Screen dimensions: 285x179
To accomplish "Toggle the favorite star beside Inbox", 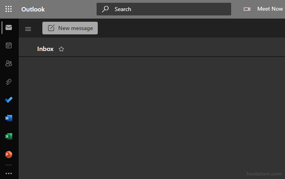I will pos(61,49).
